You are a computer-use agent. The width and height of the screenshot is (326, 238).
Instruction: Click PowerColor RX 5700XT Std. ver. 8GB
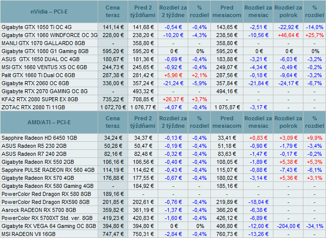coord(47,218)
